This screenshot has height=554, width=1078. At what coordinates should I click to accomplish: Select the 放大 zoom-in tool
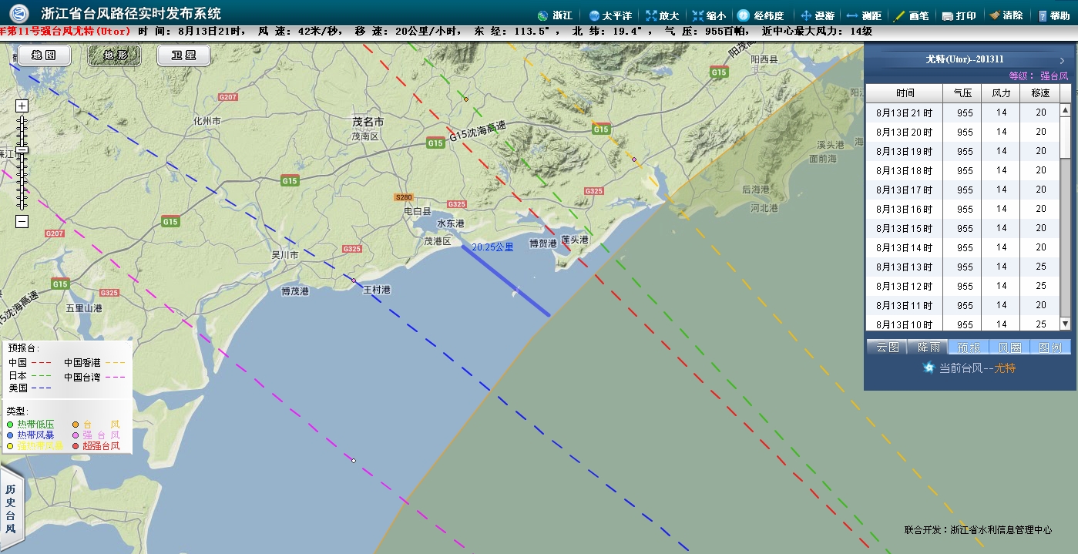[x=652, y=15]
